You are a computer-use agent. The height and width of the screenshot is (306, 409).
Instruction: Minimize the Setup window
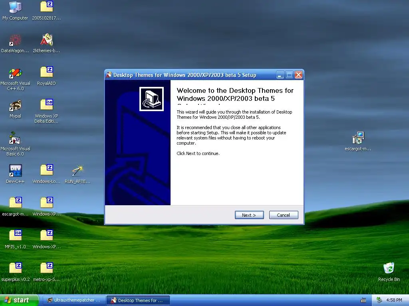coord(280,75)
